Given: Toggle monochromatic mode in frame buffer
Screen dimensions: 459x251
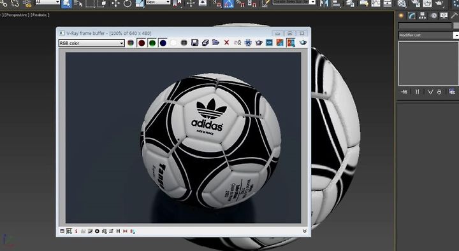Looking at the screenshot, I should point(184,43).
